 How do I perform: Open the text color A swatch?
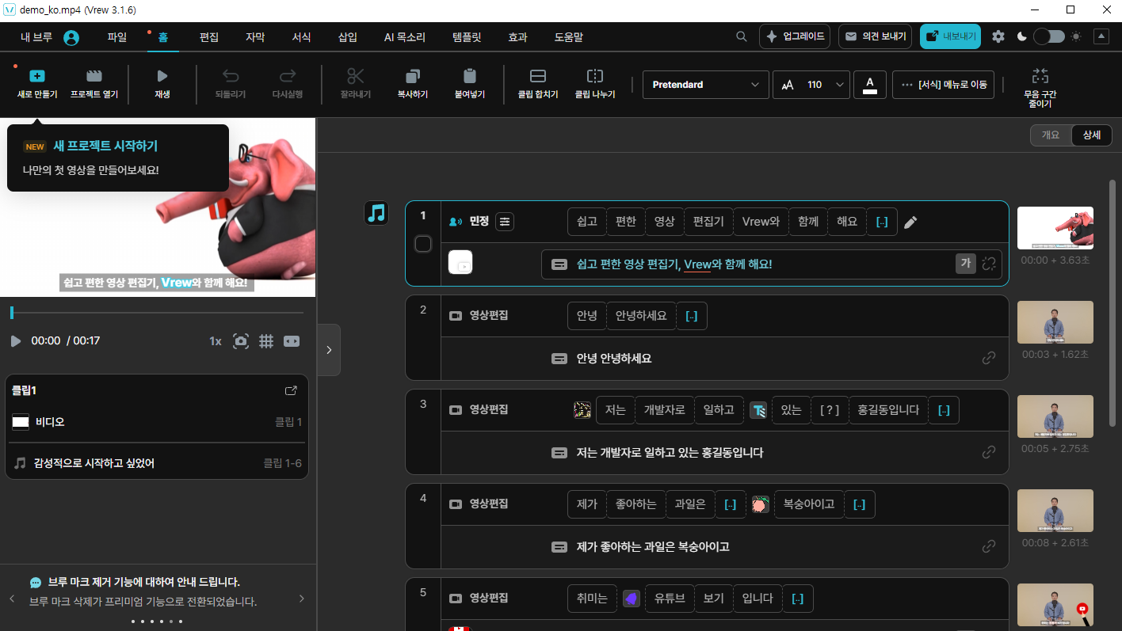[x=869, y=85]
